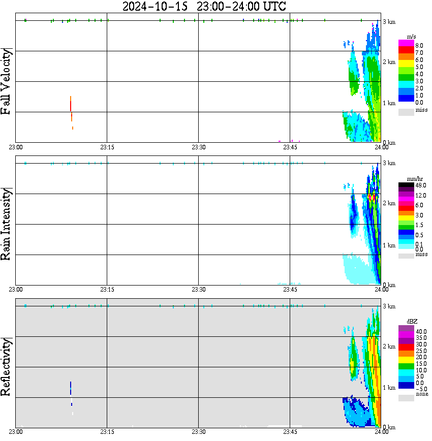
Task: Click the "Reflectivity" vertical axis label
Action: [6, 367]
